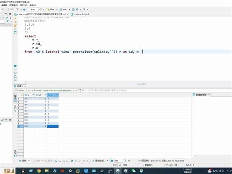
Task: Click the 刷新 refresh button
Action: (x=23, y=161)
